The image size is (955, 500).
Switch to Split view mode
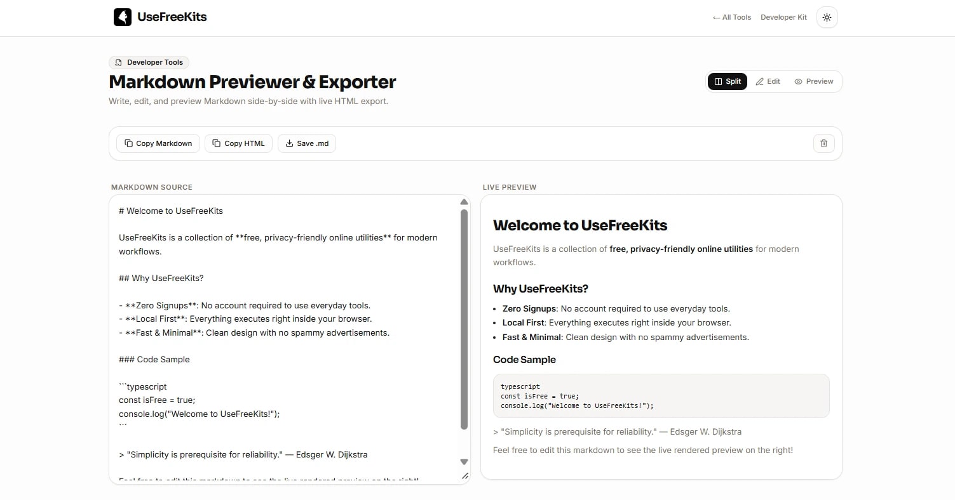[x=728, y=81]
